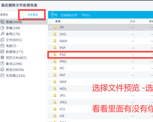The height and width of the screenshot is (122, 153).
Task: Click the 最近删除文件数据恢复 window title
Action: click(19, 5)
